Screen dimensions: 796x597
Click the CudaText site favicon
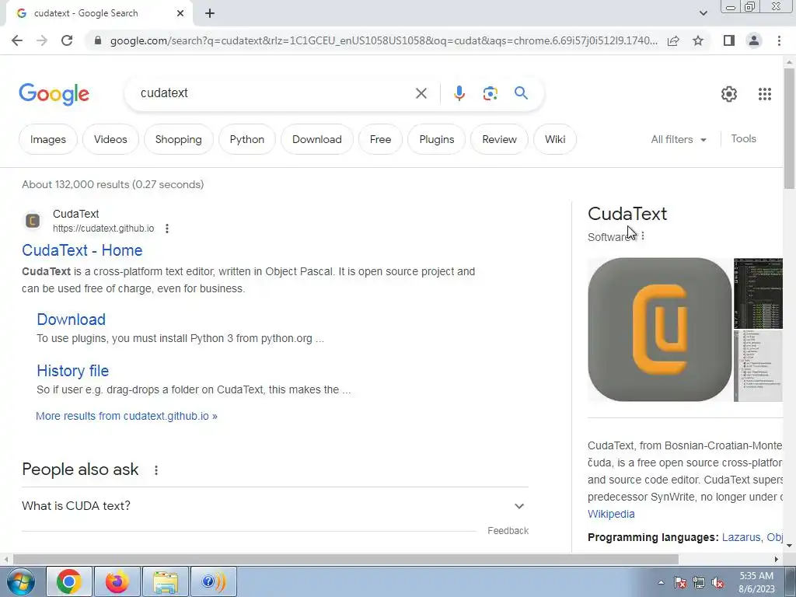point(33,221)
